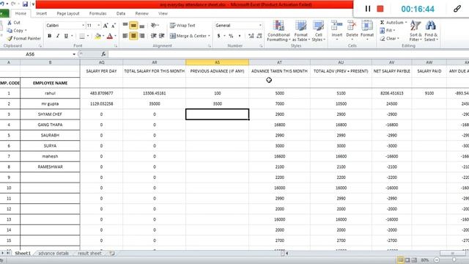
Task: Select column AT header
Action: coord(279,62)
